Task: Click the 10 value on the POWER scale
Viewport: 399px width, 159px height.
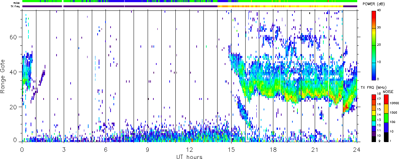Action: [379, 62]
